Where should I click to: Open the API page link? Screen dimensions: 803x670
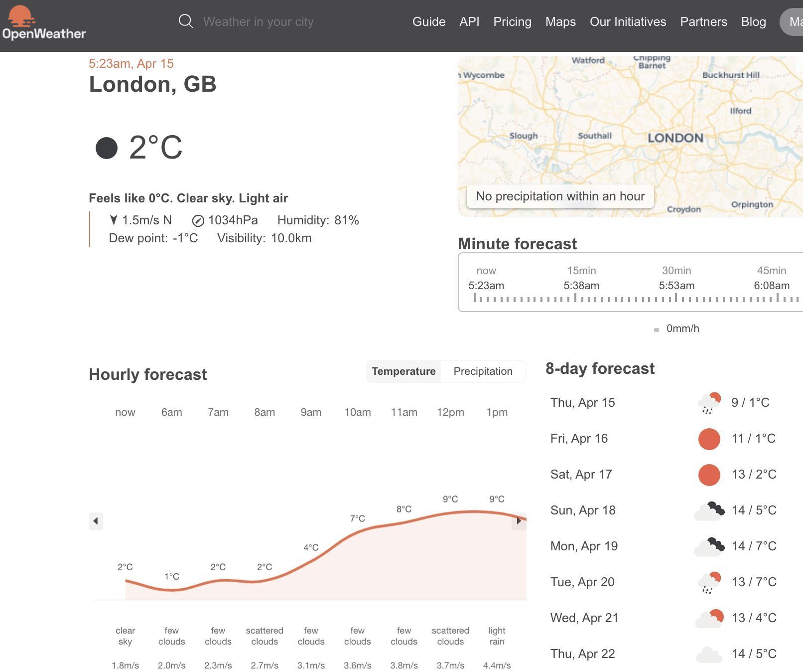(x=469, y=21)
